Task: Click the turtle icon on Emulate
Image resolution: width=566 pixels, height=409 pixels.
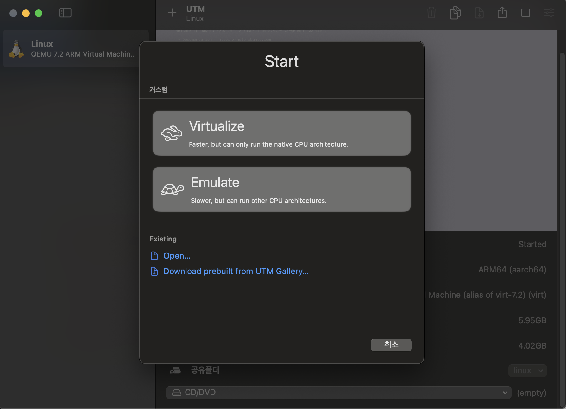Action: pos(172,189)
